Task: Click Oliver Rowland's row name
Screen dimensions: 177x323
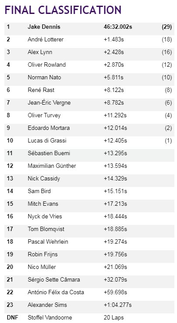Action: (x=47, y=65)
